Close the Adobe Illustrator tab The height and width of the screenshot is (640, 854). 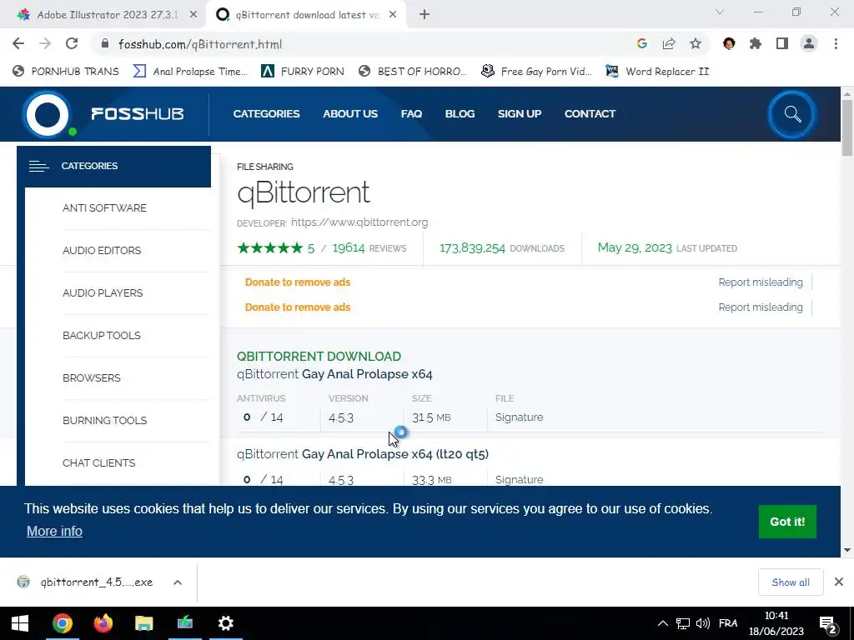(193, 15)
